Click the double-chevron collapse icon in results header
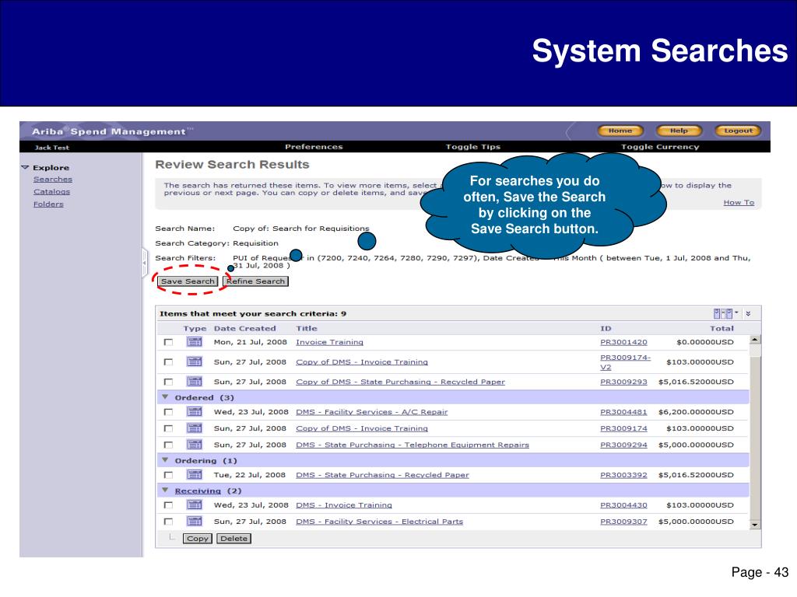Viewport: 797px width, 597px height. pyautogui.click(x=748, y=314)
